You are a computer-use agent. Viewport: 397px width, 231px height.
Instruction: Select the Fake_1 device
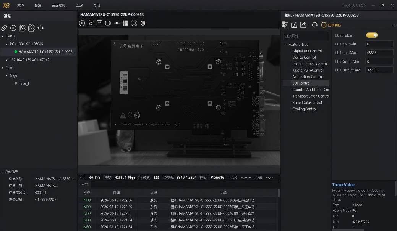coord(24,83)
